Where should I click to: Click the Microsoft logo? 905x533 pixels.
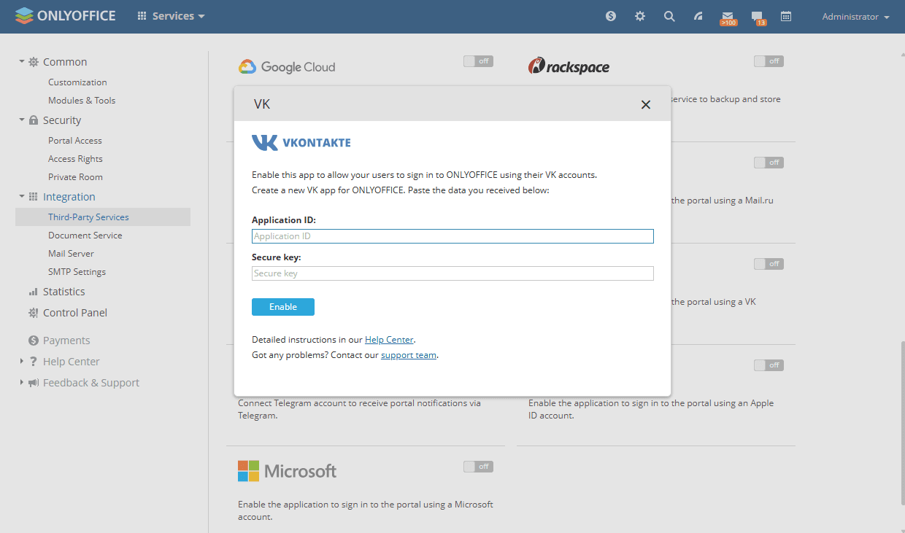click(x=288, y=471)
